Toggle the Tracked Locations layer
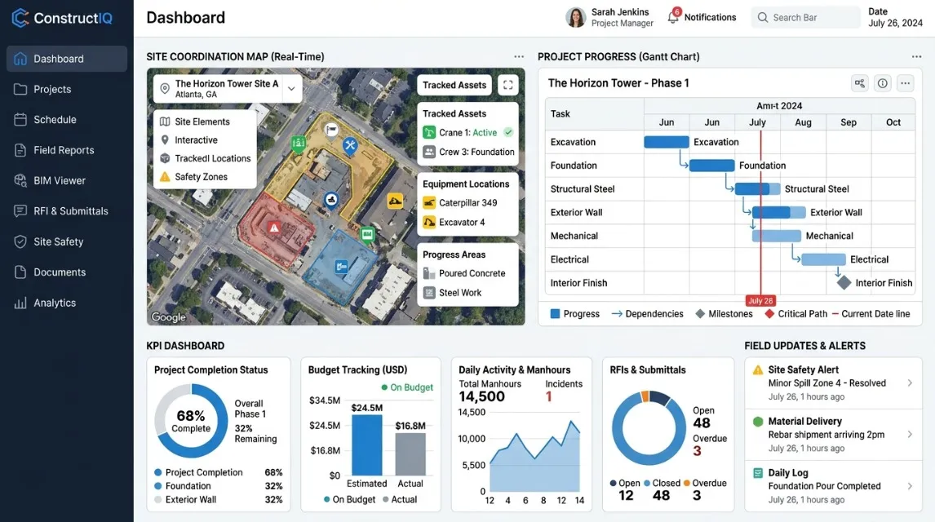Image resolution: width=935 pixels, height=522 pixels. click(206, 158)
